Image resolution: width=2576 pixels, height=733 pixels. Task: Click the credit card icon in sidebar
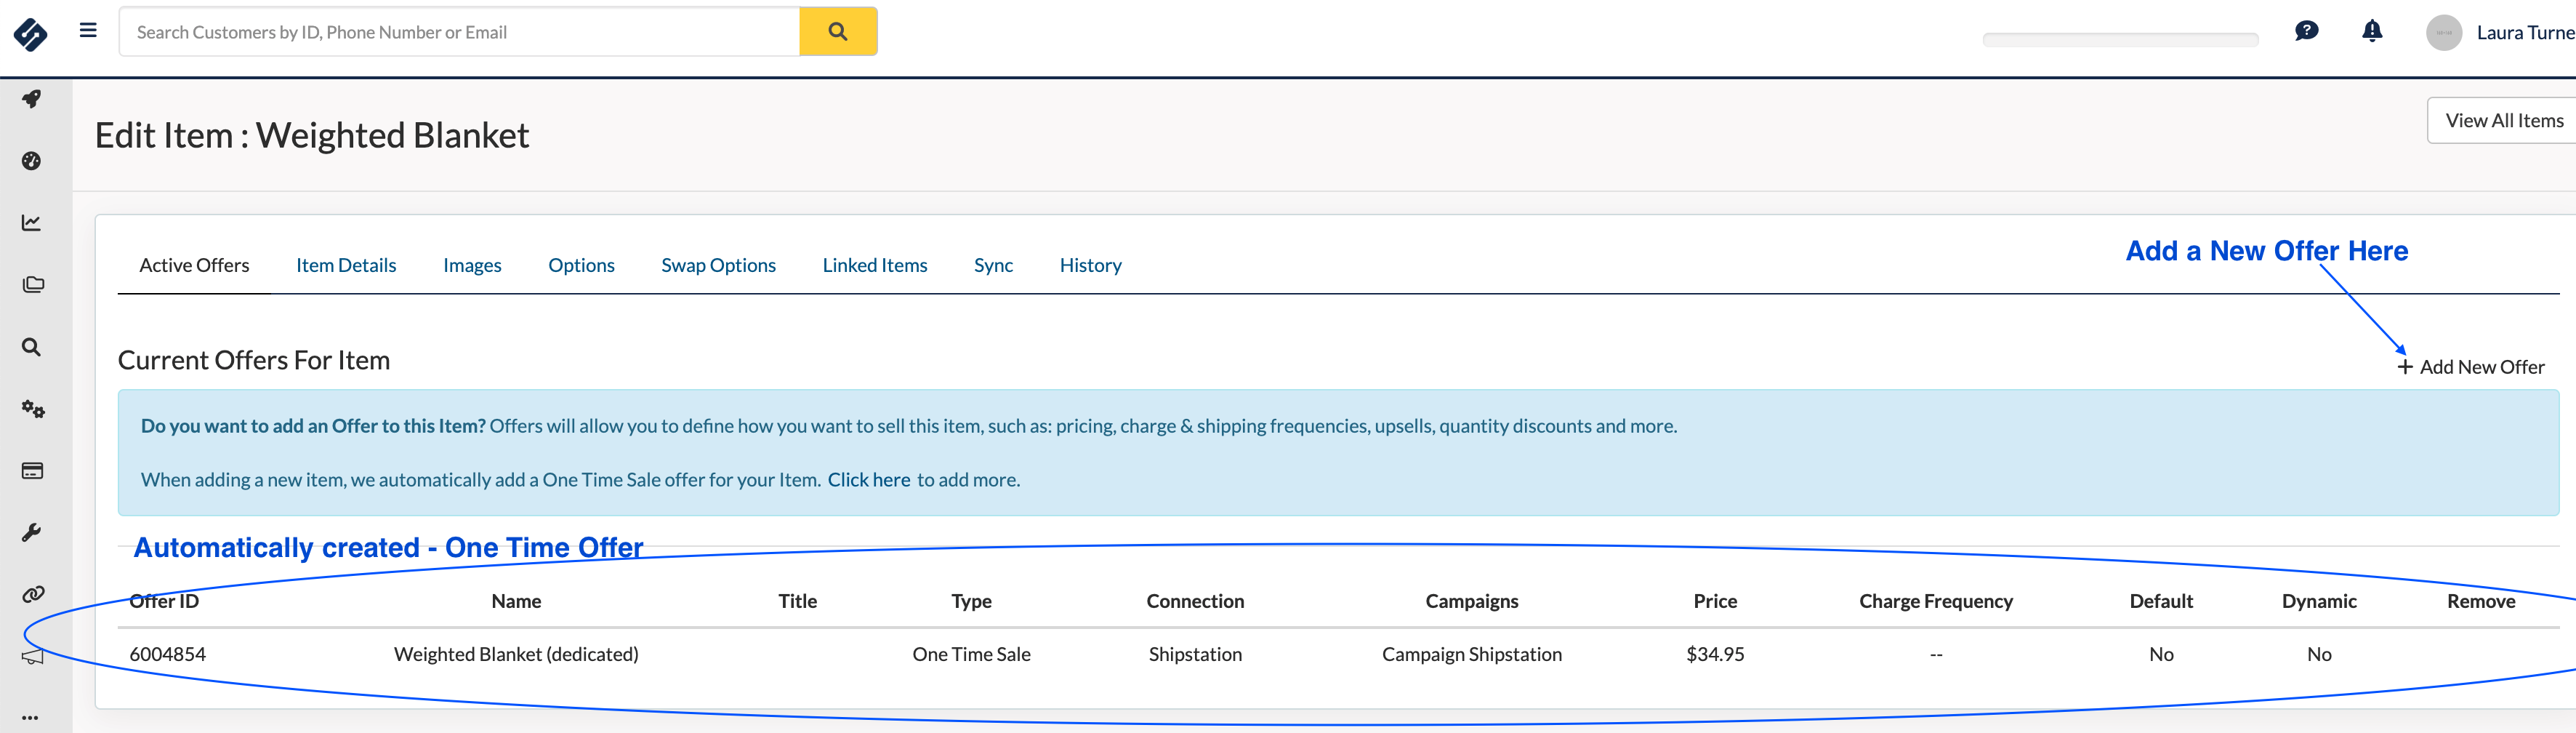[32, 471]
